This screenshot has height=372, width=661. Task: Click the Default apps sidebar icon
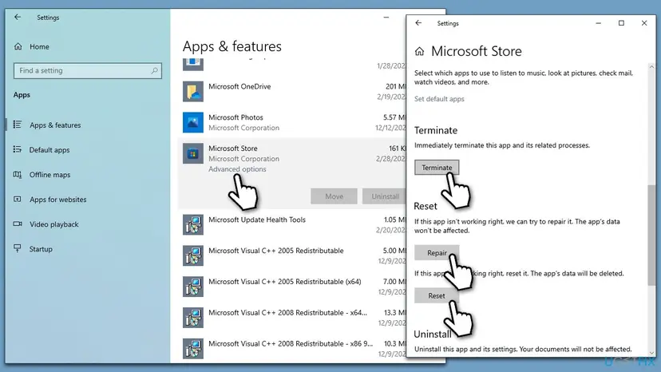18,149
